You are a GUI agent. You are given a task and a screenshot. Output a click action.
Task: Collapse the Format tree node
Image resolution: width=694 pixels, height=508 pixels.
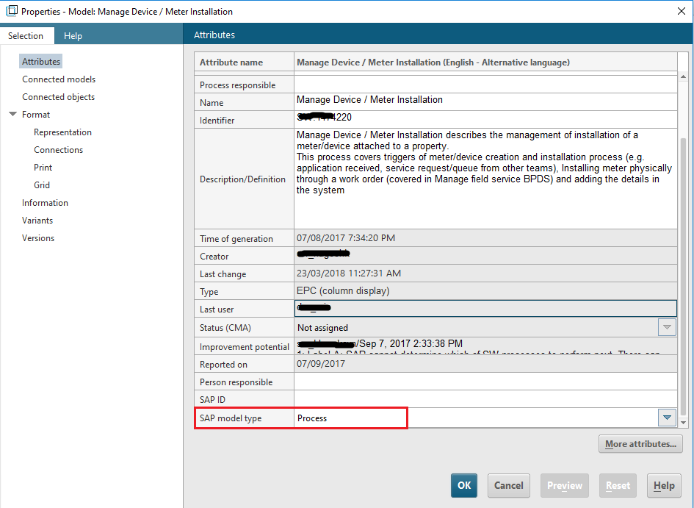[12, 115]
